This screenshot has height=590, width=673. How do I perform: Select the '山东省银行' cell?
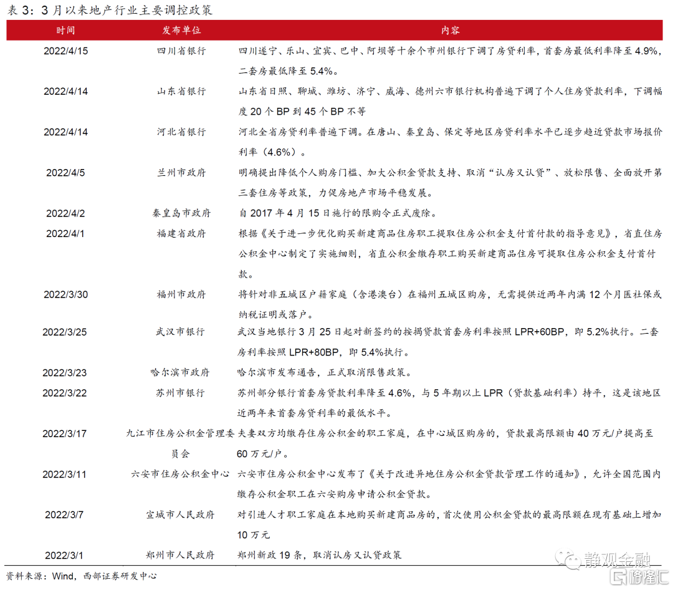(x=181, y=92)
